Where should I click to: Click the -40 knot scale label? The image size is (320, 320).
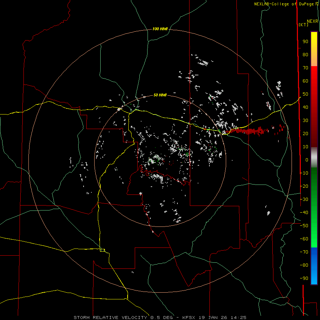click(x=304, y=213)
